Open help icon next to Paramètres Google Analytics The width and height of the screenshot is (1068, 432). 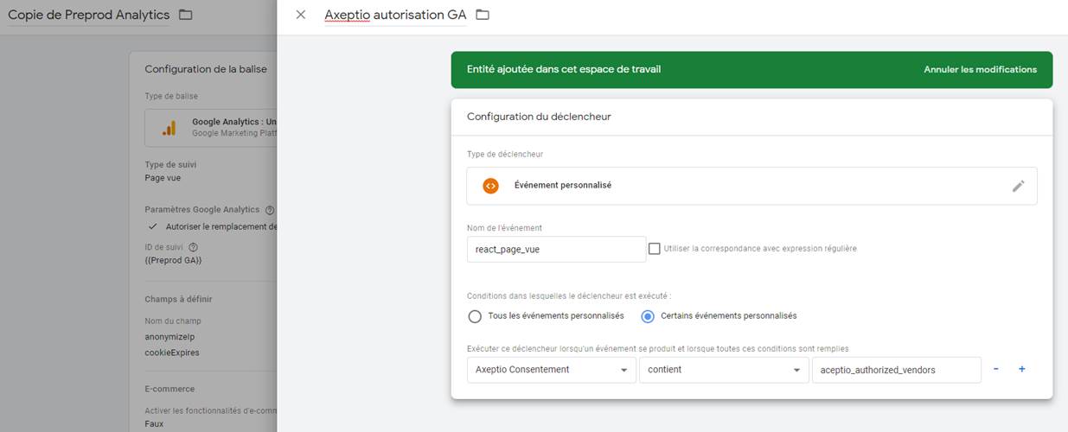(270, 210)
